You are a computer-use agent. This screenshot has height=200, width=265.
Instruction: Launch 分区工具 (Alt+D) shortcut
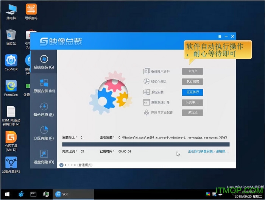click(11, 141)
